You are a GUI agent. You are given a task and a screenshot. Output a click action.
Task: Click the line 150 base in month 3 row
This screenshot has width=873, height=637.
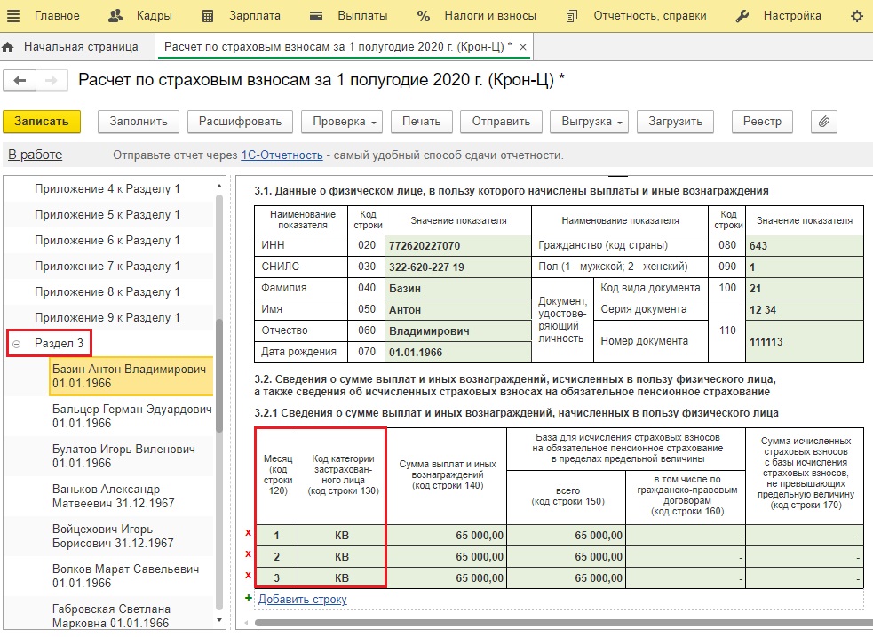coord(567,578)
